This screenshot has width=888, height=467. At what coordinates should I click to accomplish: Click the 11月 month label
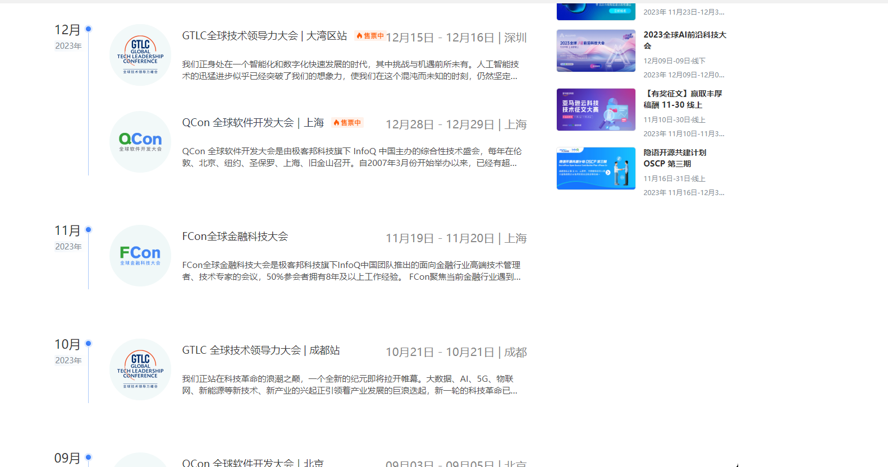coord(67,230)
